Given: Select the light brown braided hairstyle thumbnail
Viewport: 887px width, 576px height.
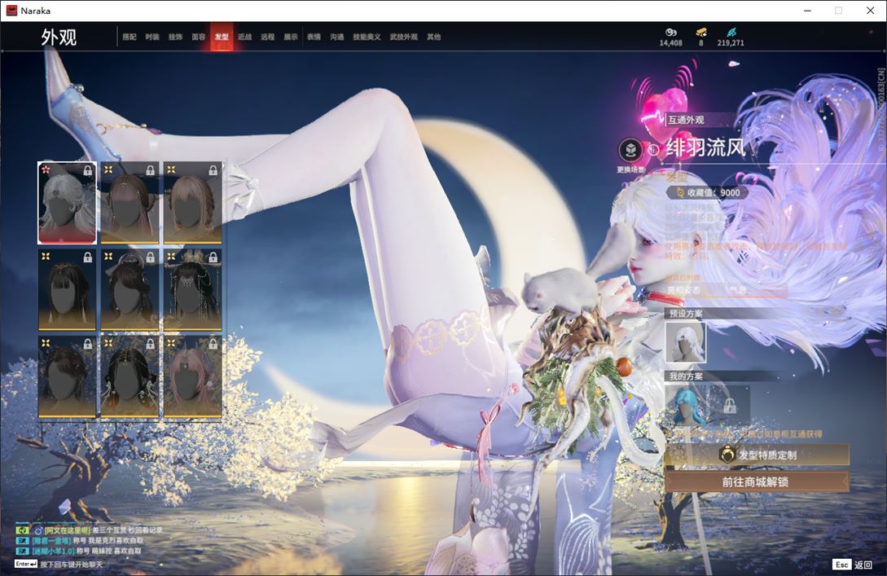Looking at the screenshot, I should click(x=192, y=203).
